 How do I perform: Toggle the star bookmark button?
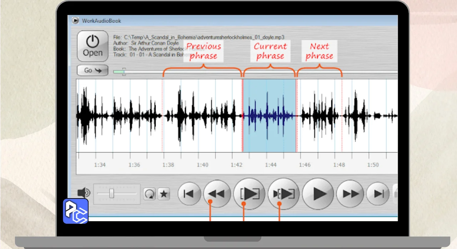[164, 194]
